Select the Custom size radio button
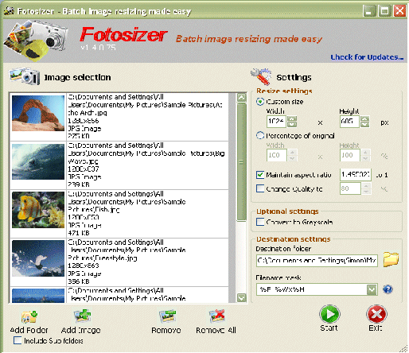 point(260,102)
